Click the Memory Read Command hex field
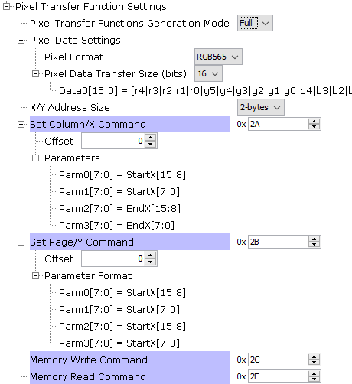This screenshot has height=384, width=352. (278, 376)
